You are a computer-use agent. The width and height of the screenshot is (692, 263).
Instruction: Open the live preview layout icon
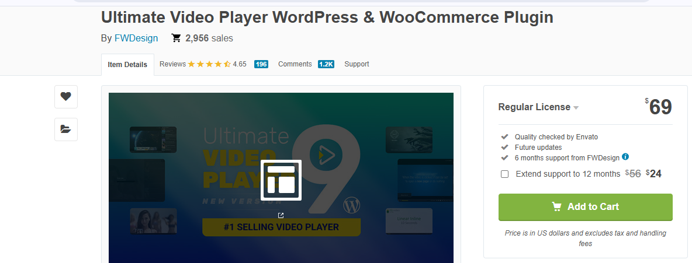281,180
